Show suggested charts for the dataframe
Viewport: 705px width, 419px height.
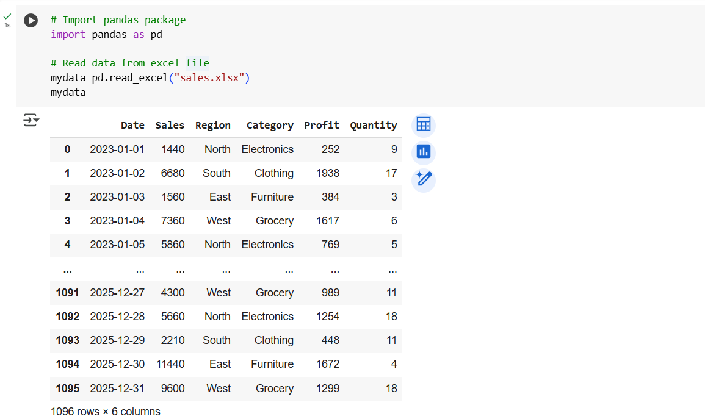[x=424, y=152]
